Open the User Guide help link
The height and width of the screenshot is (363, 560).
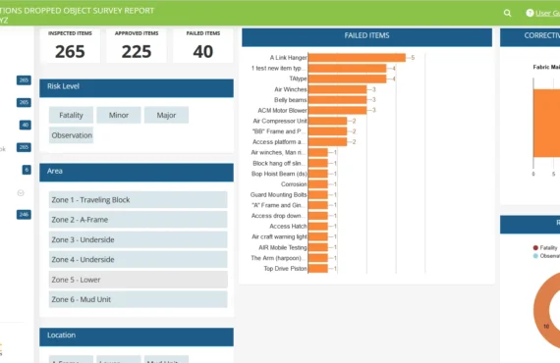543,13
